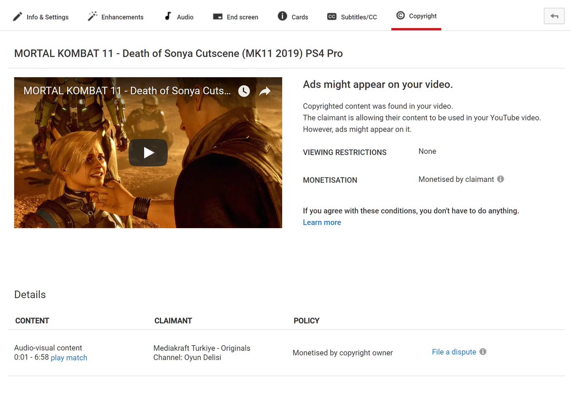Viewport: 571px width, 410px height.
Task: Click 'Mediakraft Turkiye - Originals' claimant text
Action: [202, 348]
